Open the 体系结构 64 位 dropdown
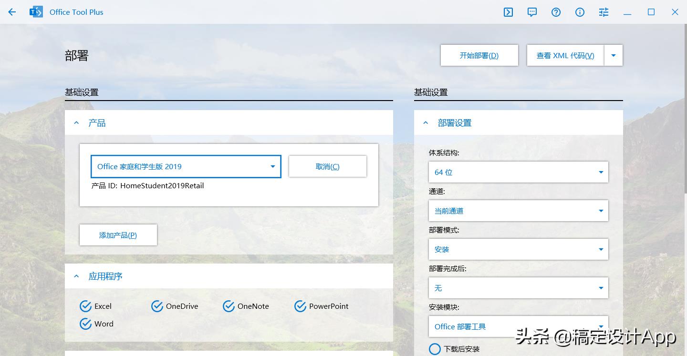Image resolution: width=687 pixels, height=356 pixels. [x=519, y=172]
